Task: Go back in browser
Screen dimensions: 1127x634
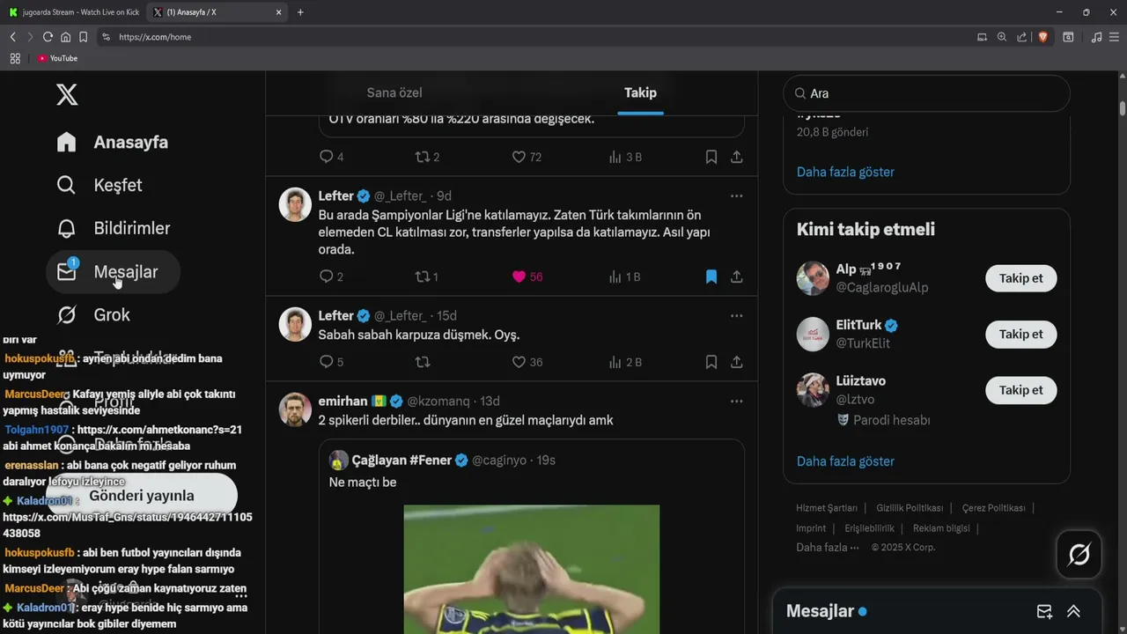Action: (x=12, y=37)
